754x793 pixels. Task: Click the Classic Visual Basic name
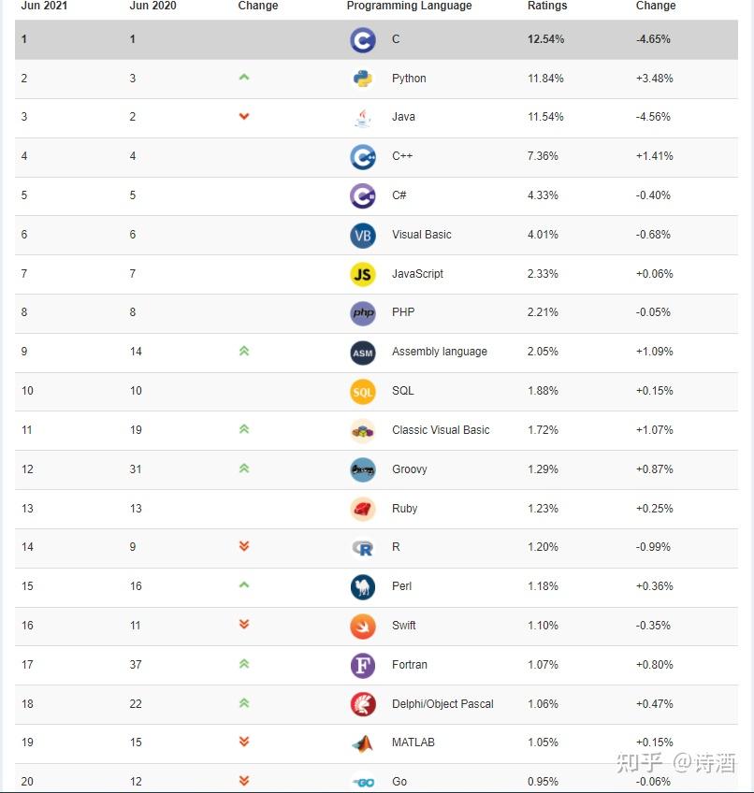[x=441, y=430]
